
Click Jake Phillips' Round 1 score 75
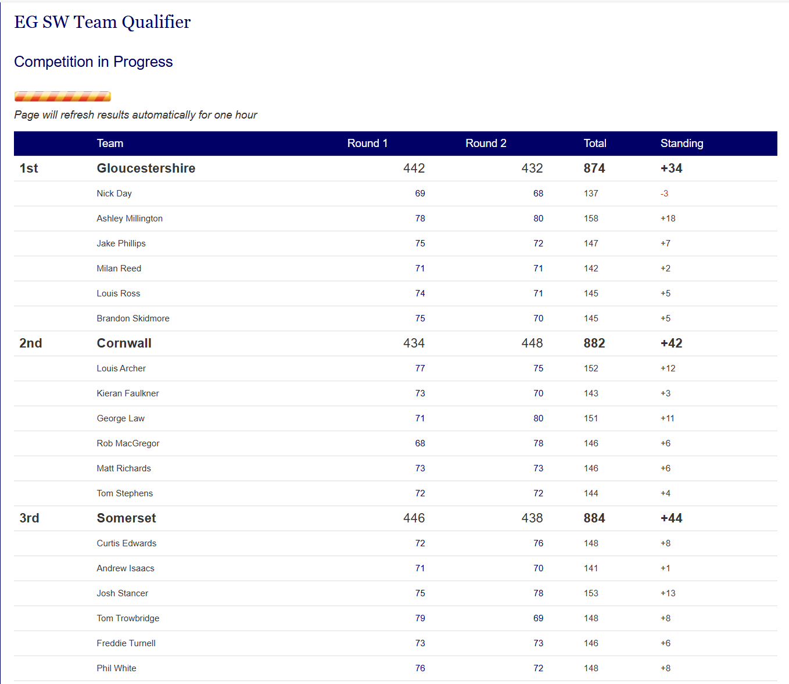click(x=419, y=243)
